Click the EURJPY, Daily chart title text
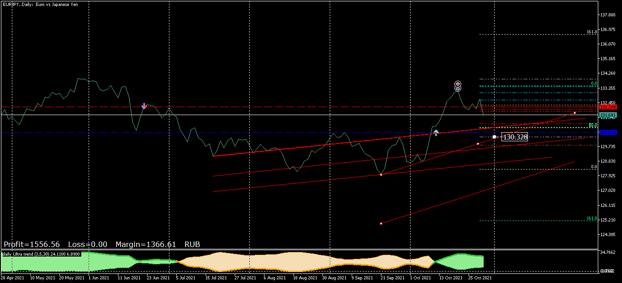Screen dimensions: 622x283 click(39, 4)
